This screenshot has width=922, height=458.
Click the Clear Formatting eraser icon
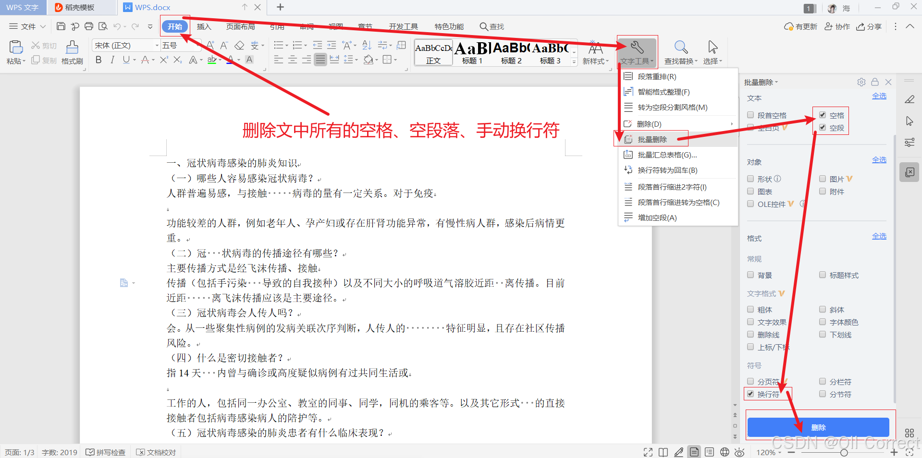click(x=239, y=45)
